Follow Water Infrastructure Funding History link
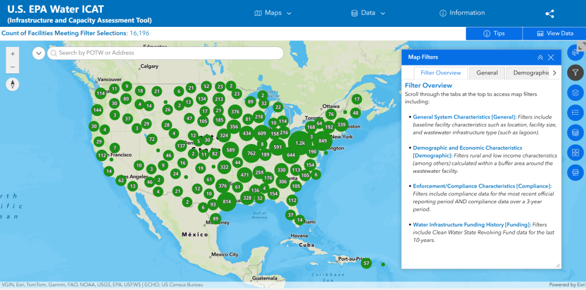Image resolution: width=586 pixels, height=290 pixels. tap(472, 225)
